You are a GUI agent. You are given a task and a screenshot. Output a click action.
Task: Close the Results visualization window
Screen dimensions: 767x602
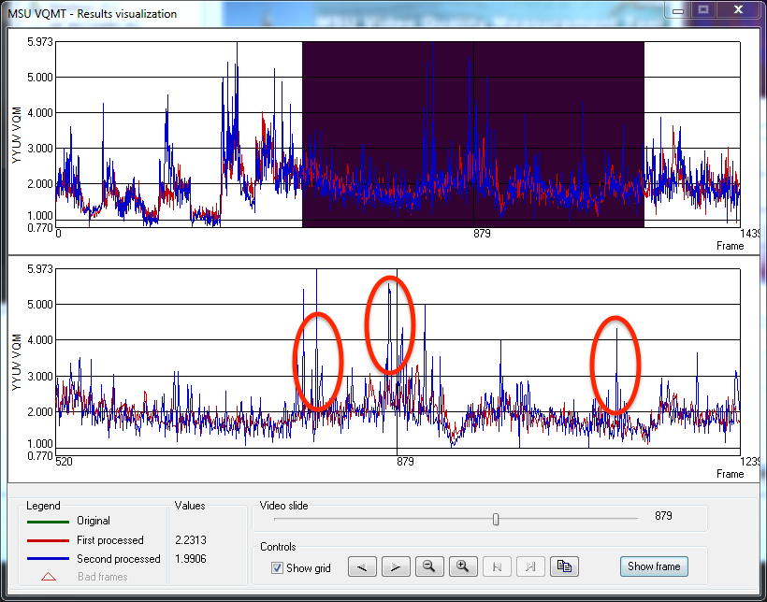coord(739,9)
